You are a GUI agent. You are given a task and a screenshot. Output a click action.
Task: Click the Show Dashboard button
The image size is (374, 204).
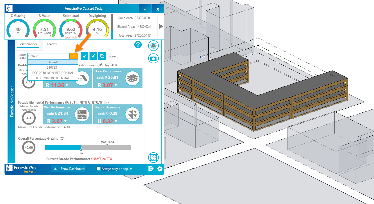70,169
